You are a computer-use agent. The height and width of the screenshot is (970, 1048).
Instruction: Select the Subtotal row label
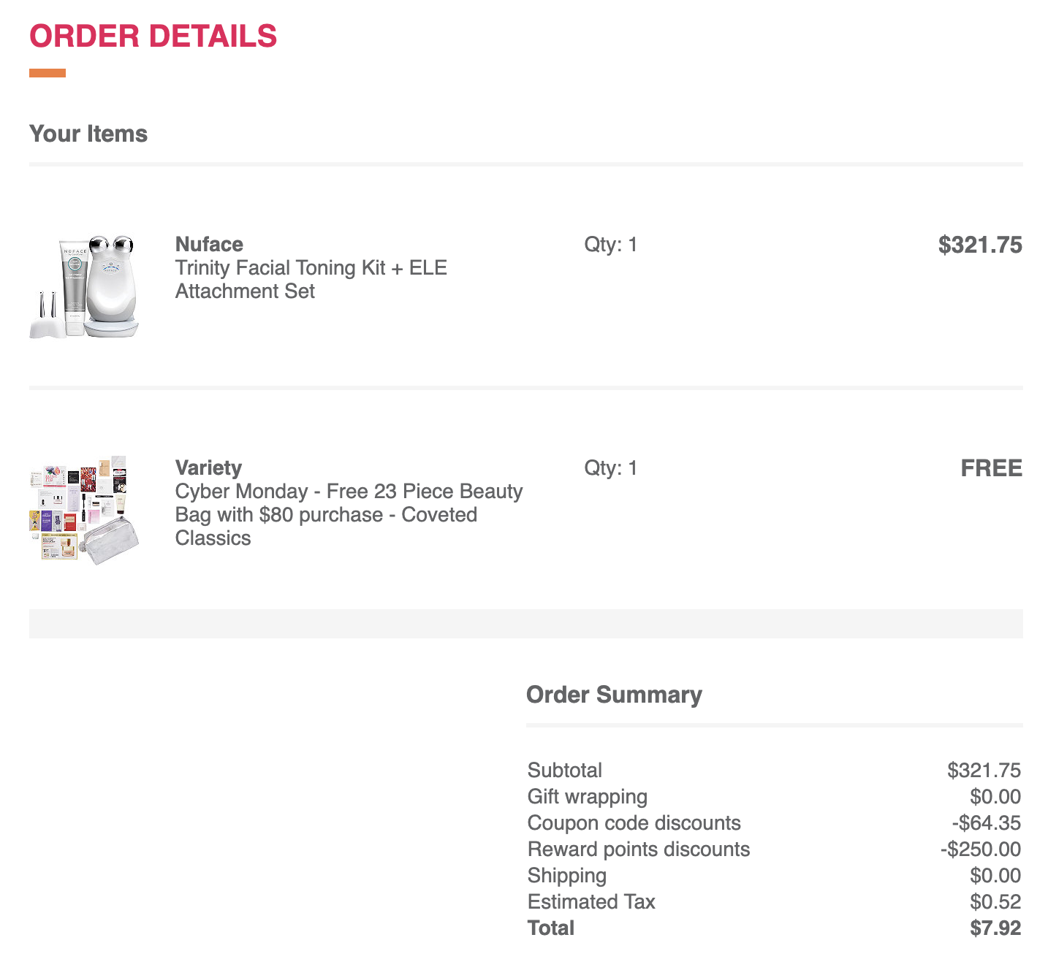564,771
